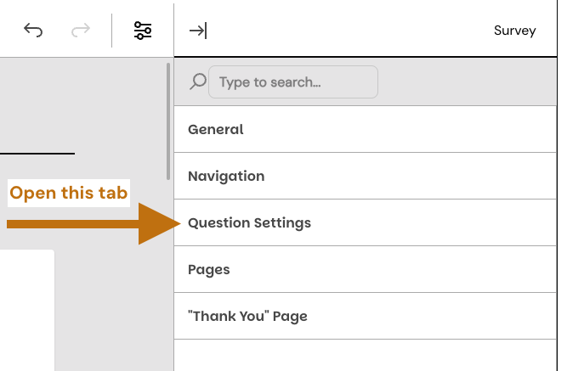Click the search magnifier icon
Screen dimensions: 567x371
point(197,82)
